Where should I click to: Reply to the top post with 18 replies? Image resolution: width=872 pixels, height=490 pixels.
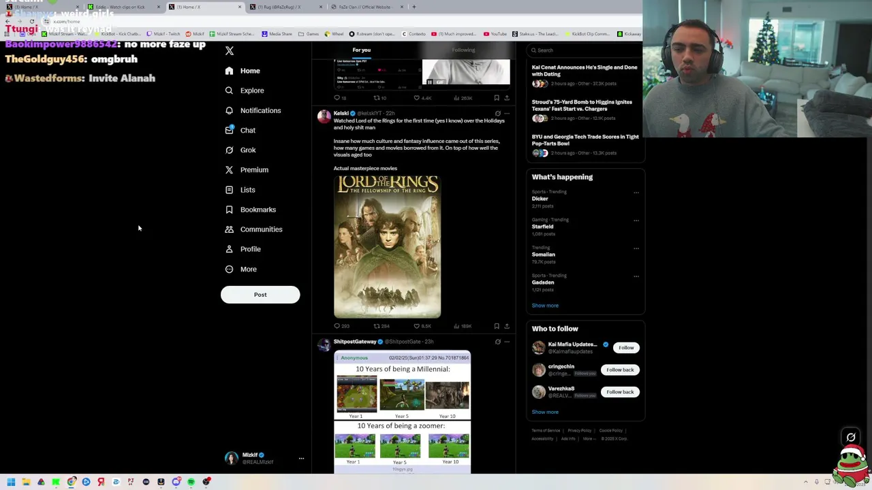(x=339, y=98)
